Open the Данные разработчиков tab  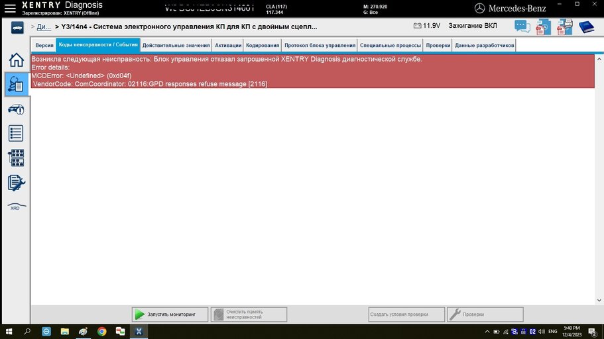484,46
